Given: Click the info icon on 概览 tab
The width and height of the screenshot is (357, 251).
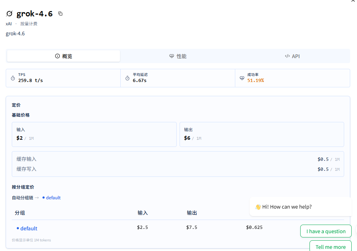Looking at the screenshot, I should tap(57, 56).
